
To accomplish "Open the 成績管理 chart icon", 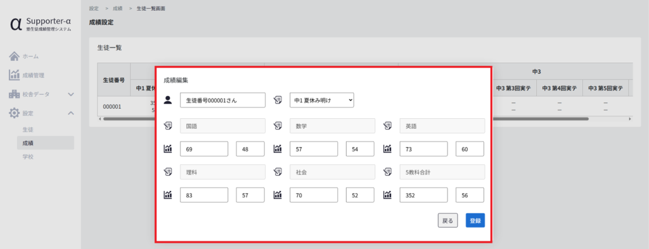I will pyautogui.click(x=14, y=75).
